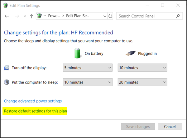187x138 pixels.
Task: Click the Power Options breadcrumb segment
Action: click(x=54, y=16)
